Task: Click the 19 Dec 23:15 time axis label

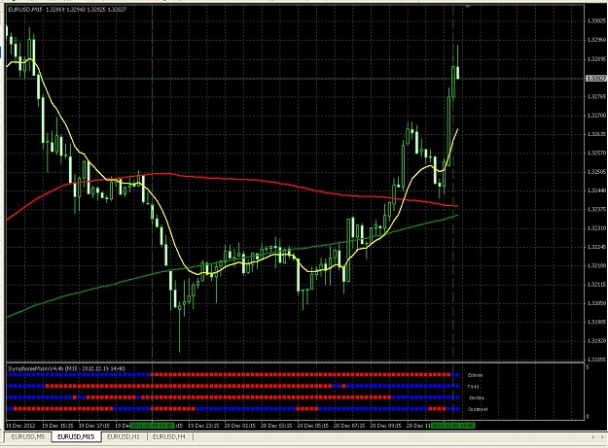Action: (204, 426)
